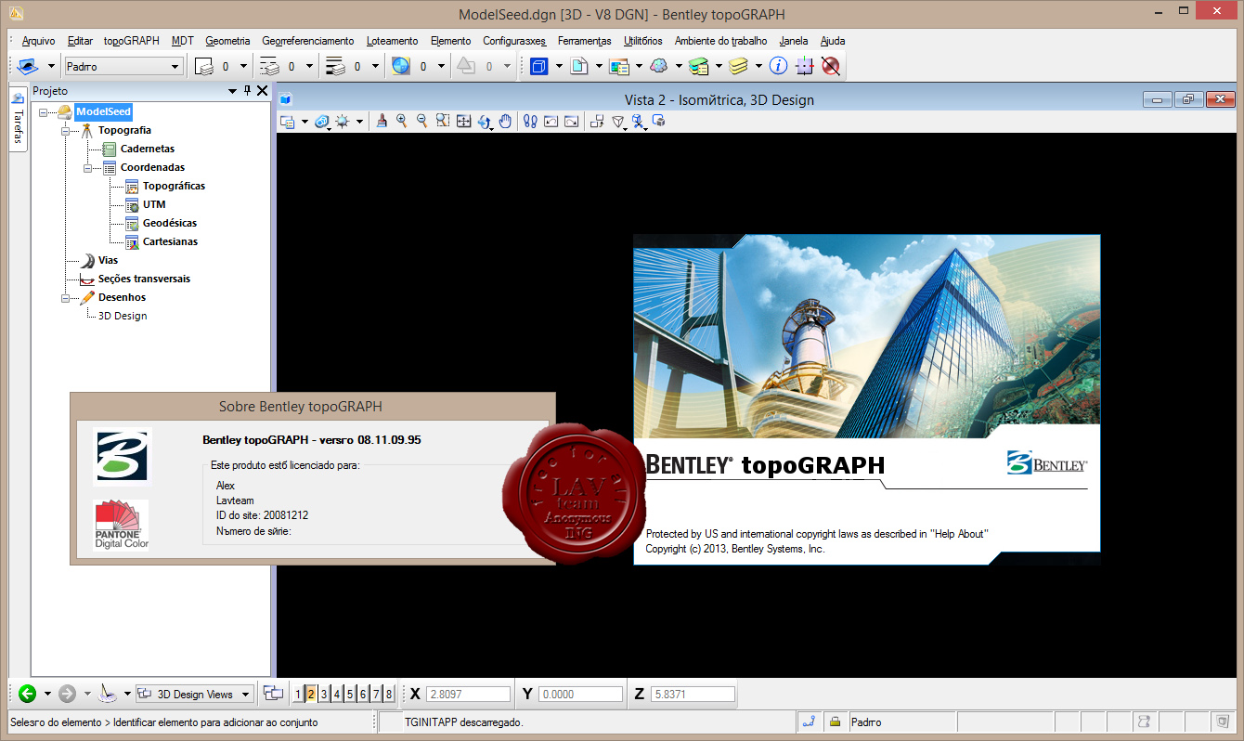
Task: Click the snap mode status bar icon
Action: [x=809, y=721]
